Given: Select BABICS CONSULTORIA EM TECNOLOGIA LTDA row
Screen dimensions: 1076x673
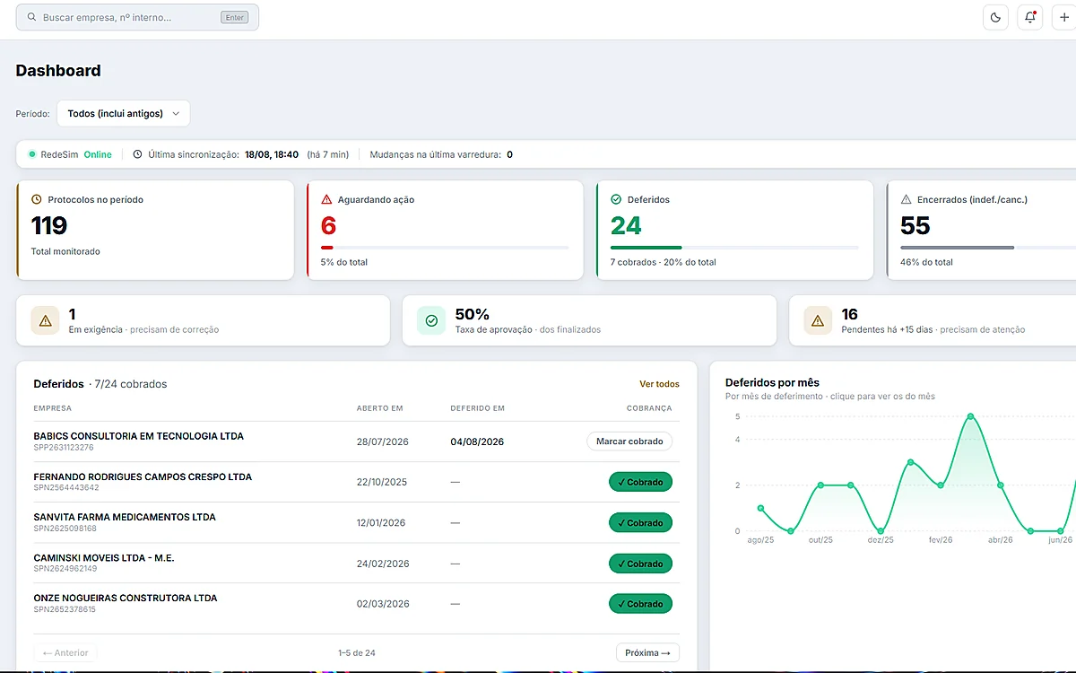Looking at the screenshot, I should (357, 441).
